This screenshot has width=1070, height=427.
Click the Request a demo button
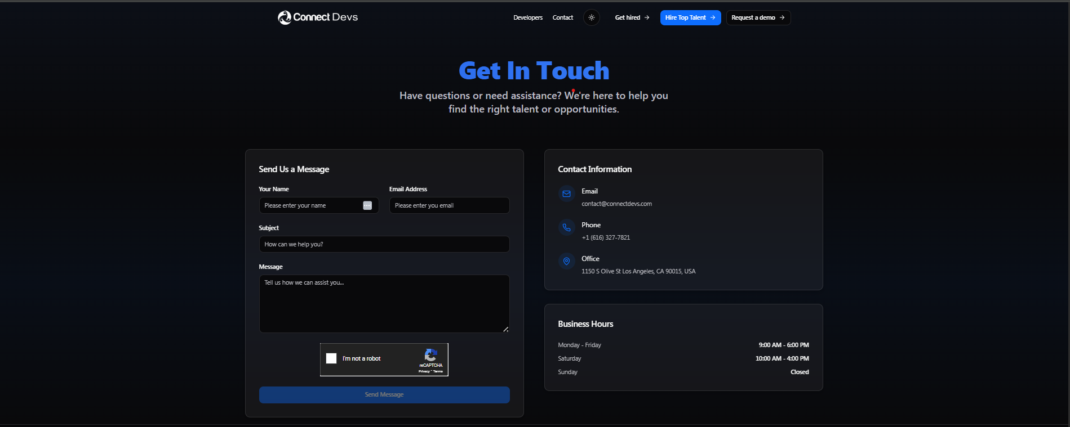(x=758, y=17)
